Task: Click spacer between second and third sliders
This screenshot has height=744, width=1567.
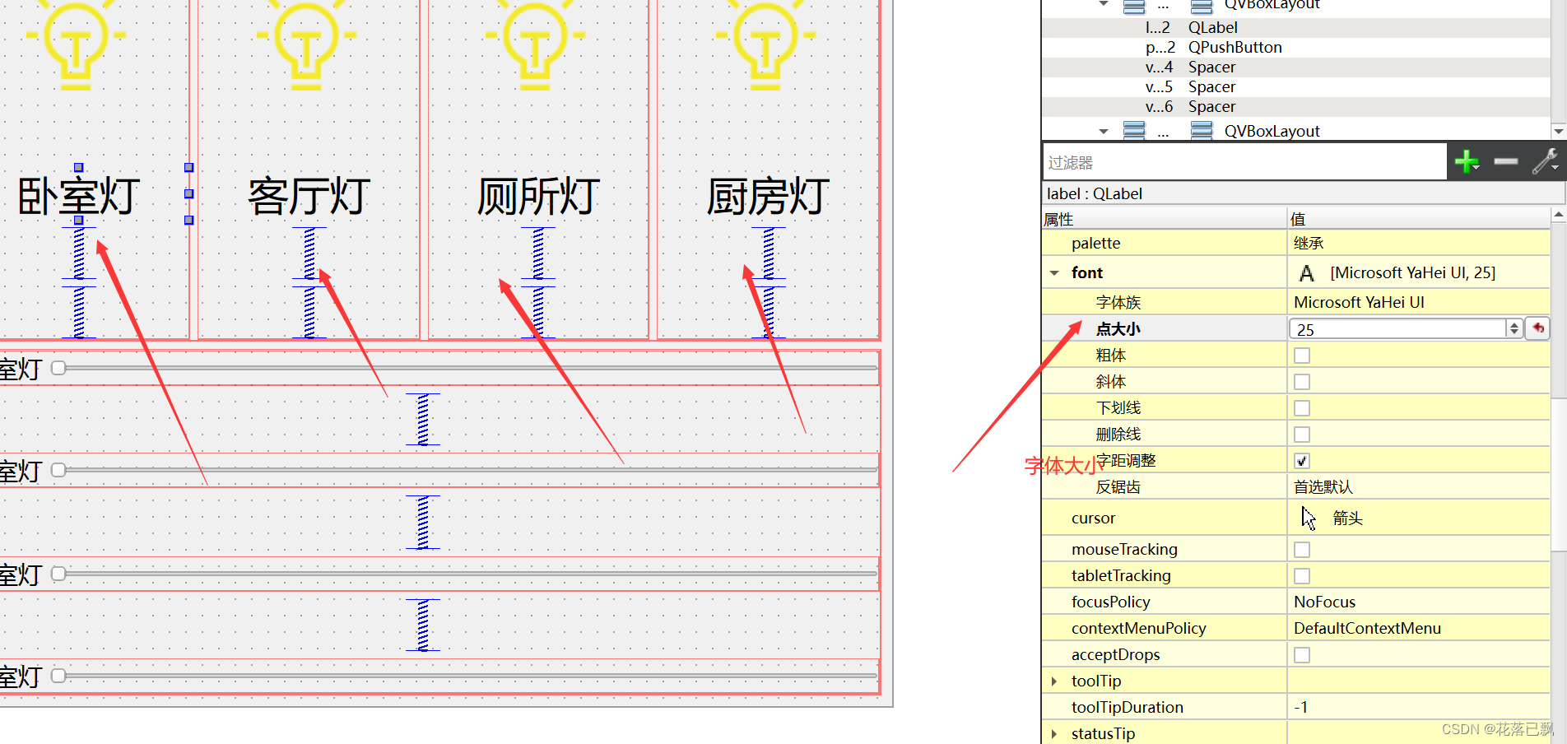Action: pos(423,522)
